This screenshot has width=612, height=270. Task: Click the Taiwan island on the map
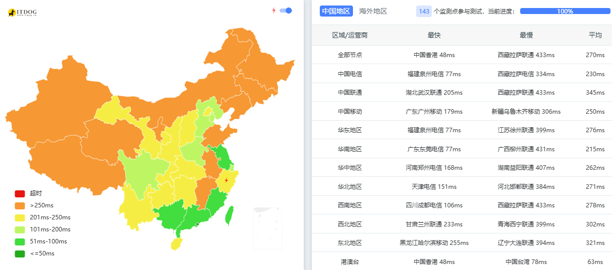(230, 215)
